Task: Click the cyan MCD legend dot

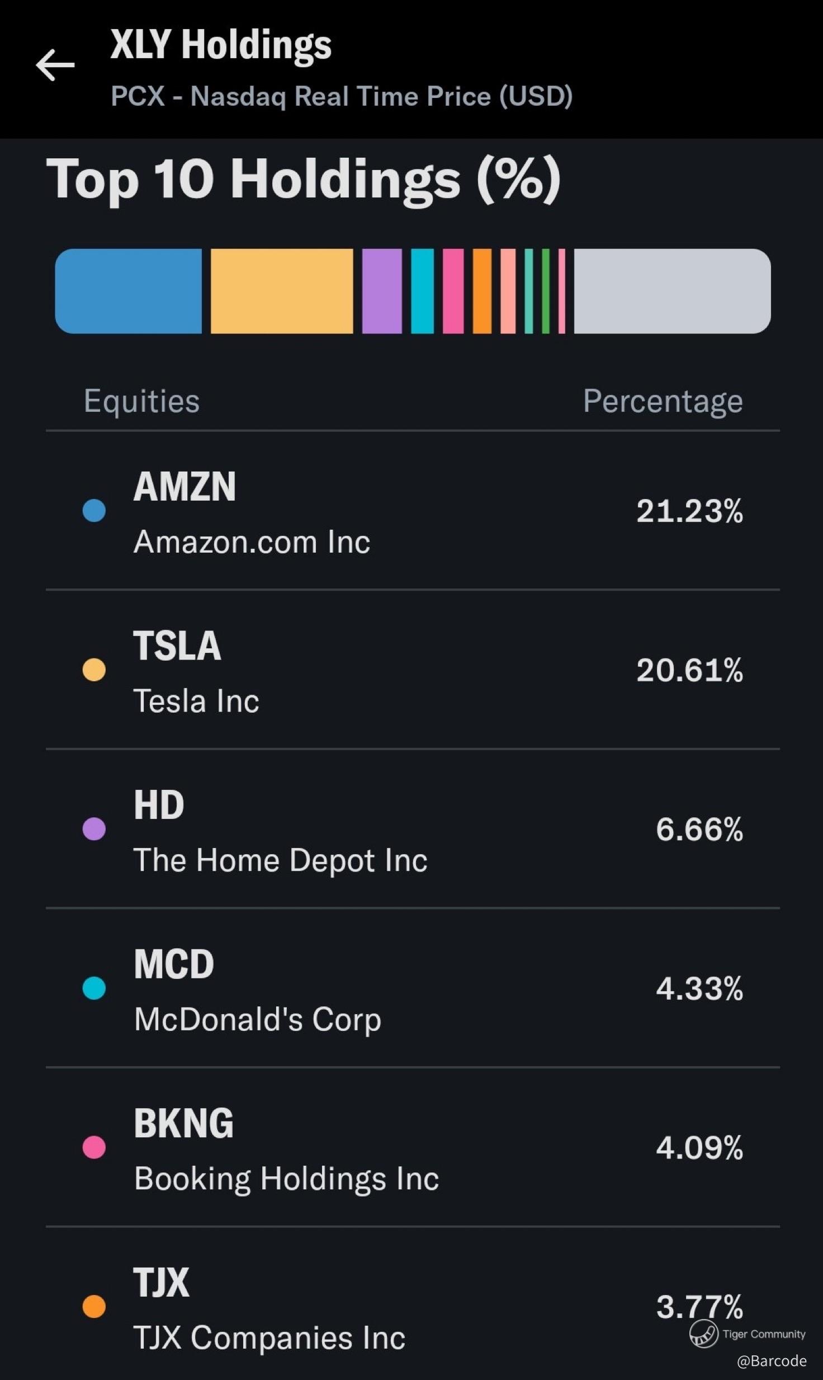Action: point(94,988)
